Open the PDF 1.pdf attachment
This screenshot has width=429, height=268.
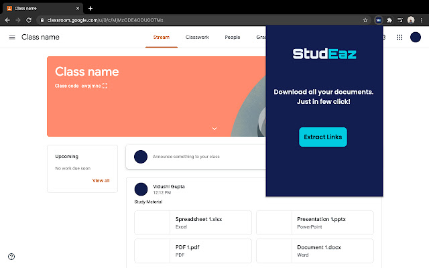coord(193,251)
